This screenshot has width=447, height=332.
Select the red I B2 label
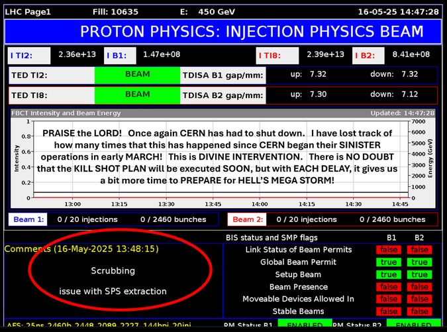[368, 56]
